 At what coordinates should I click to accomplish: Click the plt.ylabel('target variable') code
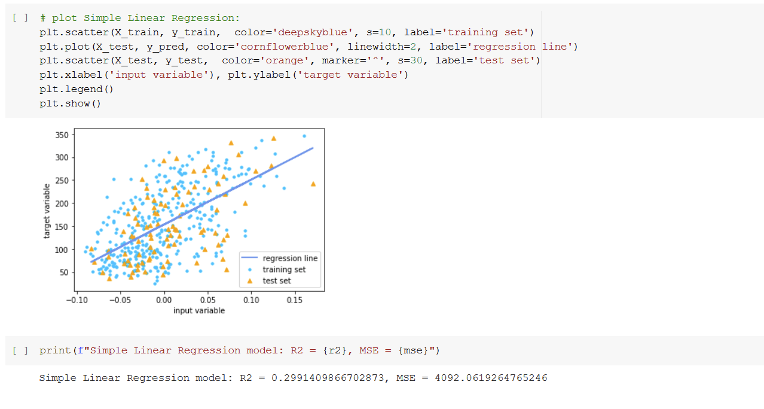[x=317, y=75]
